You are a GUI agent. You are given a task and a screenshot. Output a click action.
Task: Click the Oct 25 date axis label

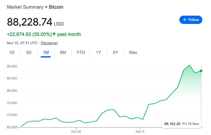click(76, 131)
